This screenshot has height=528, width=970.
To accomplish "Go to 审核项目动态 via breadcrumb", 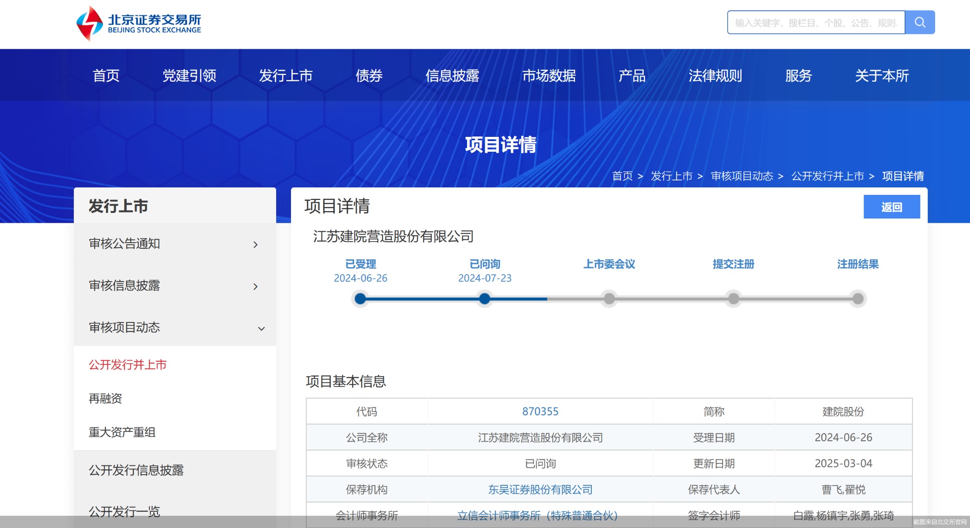I will [742, 176].
